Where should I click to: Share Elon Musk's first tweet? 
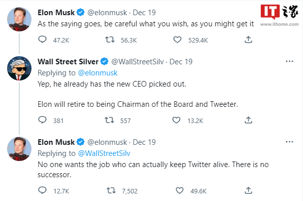coord(248,39)
